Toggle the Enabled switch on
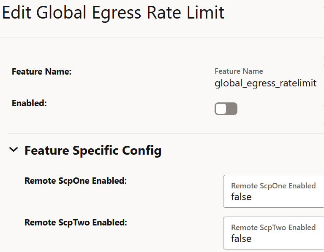 pos(226,109)
